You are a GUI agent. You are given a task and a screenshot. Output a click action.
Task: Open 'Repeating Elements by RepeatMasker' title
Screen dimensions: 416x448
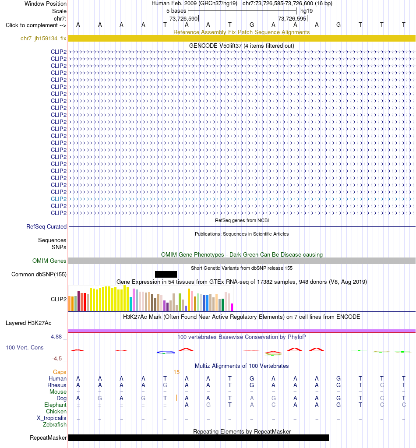tap(242, 431)
